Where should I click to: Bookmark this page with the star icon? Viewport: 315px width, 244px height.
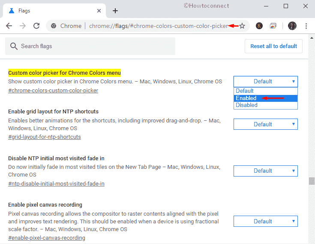242,26
